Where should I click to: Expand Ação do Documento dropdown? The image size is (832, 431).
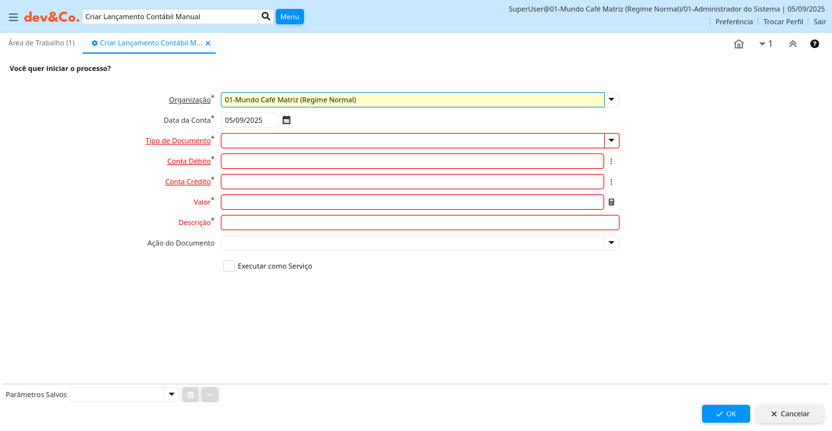coord(611,243)
